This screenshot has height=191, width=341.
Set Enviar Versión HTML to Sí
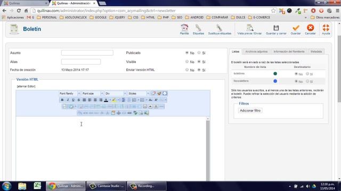point(199,70)
